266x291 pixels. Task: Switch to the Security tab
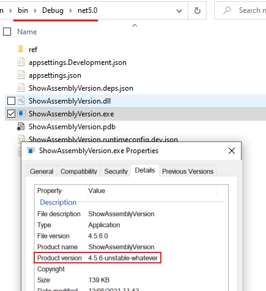[x=116, y=172]
